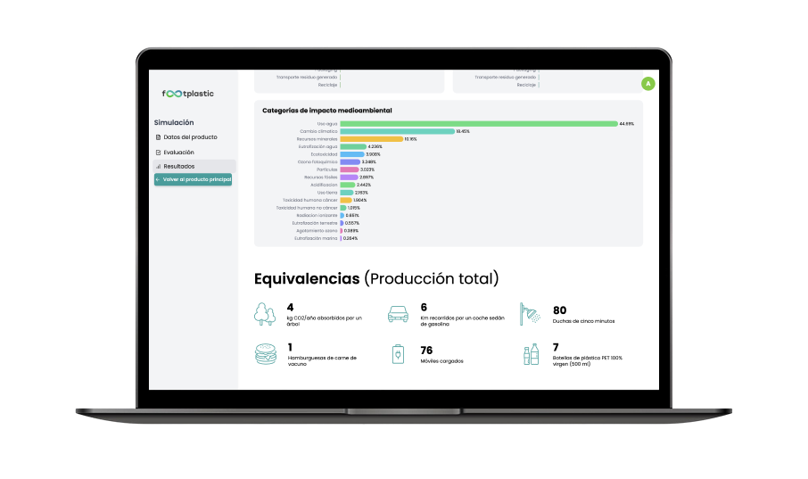Click the hamburger equivalence icon
This screenshot has width=808, height=479.
265,354
